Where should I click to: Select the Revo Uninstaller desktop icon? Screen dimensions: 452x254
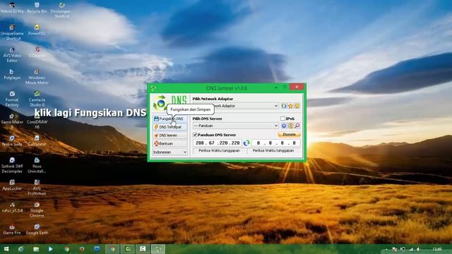pos(37,166)
